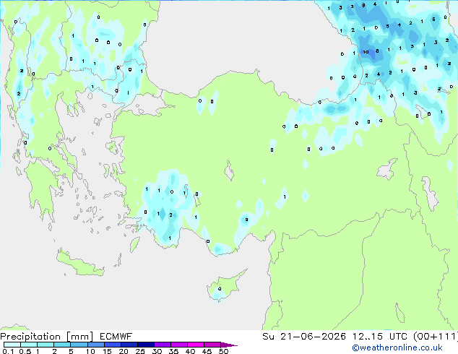
Task: Click the weatheronline.co.uk copyright link
Action: click(x=397, y=347)
